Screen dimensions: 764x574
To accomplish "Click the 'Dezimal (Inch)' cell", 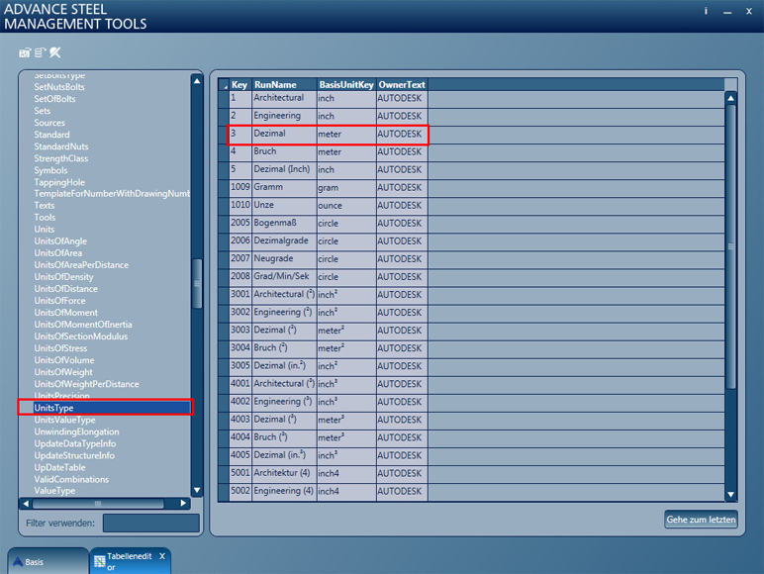I will 284,169.
